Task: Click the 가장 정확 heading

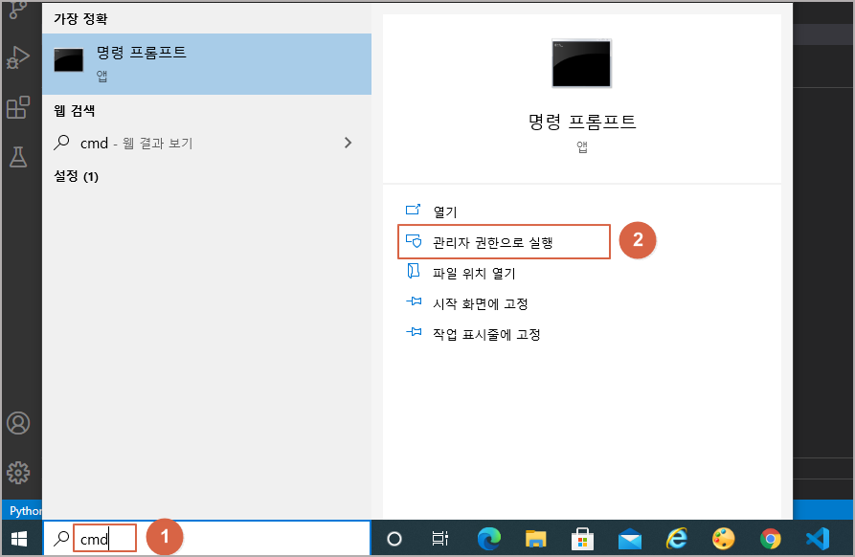Action: [80, 18]
